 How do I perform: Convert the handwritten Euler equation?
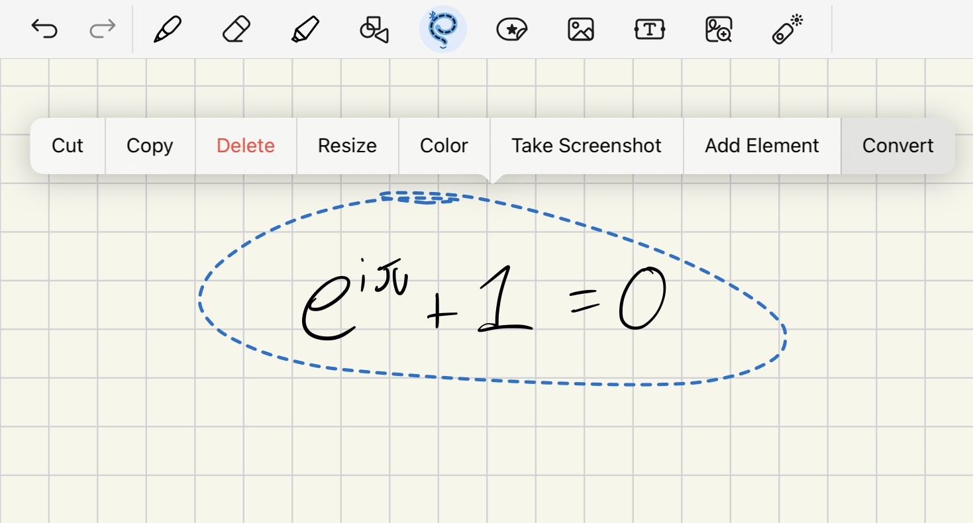pyautogui.click(x=898, y=146)
